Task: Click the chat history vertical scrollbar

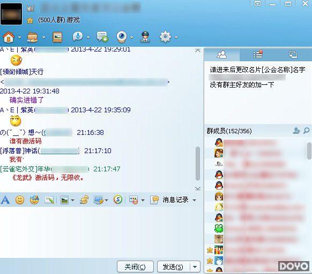Action: coord(198,163)
